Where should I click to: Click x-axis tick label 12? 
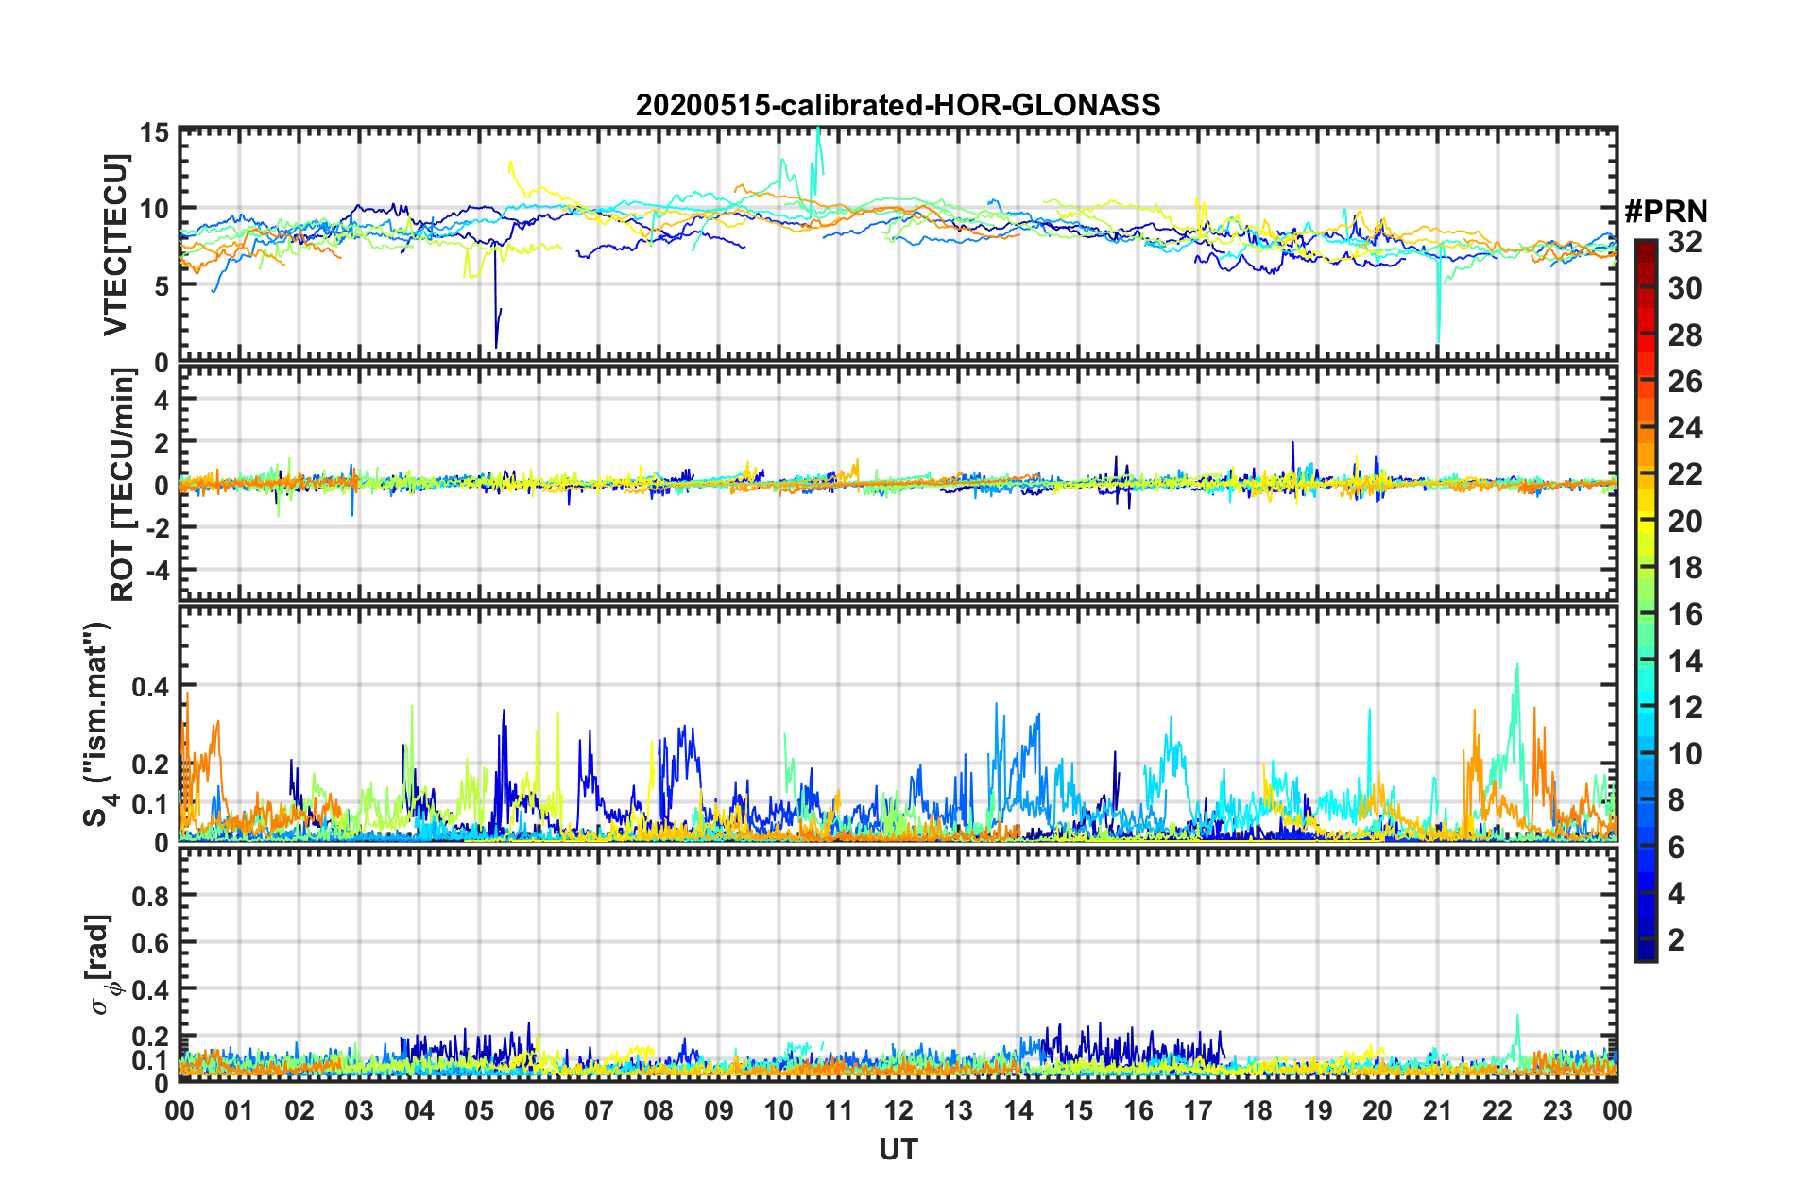point(898,1110)
